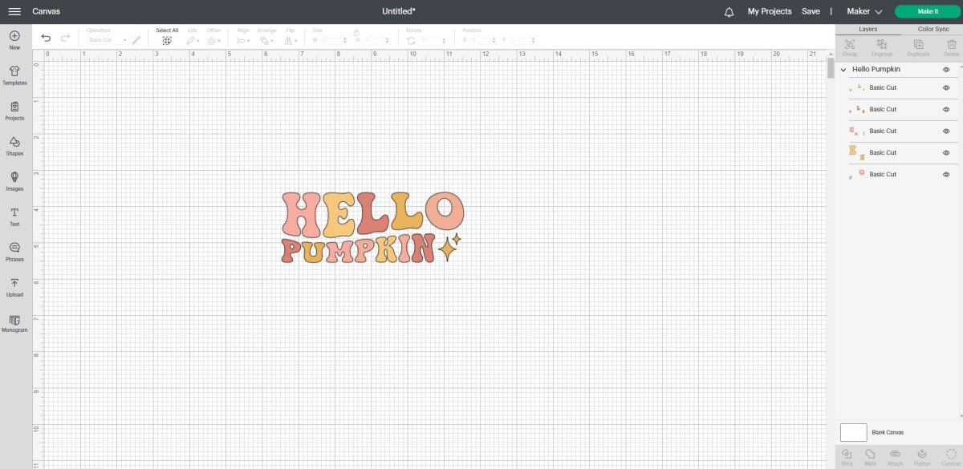The image size is (963, 469).
Task: Open the Operation Basic Cut dropdown
Action: (107, 40)
